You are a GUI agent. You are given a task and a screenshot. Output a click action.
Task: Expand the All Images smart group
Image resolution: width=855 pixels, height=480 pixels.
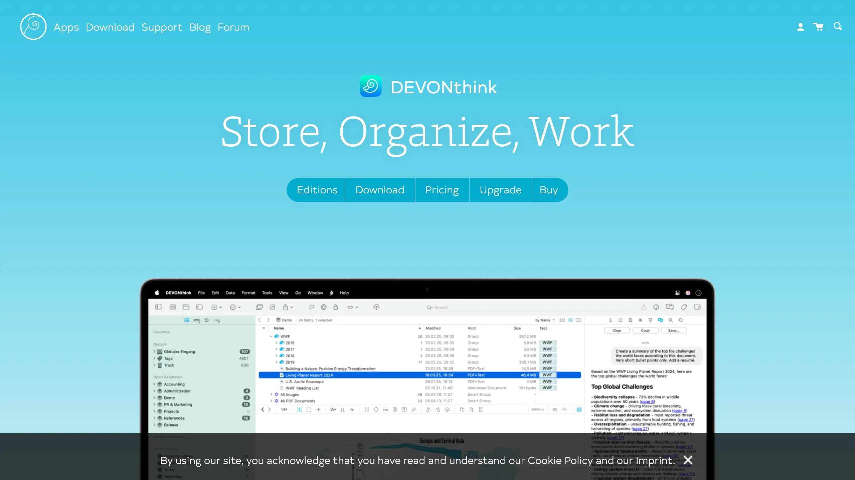(x=271, y=394)
